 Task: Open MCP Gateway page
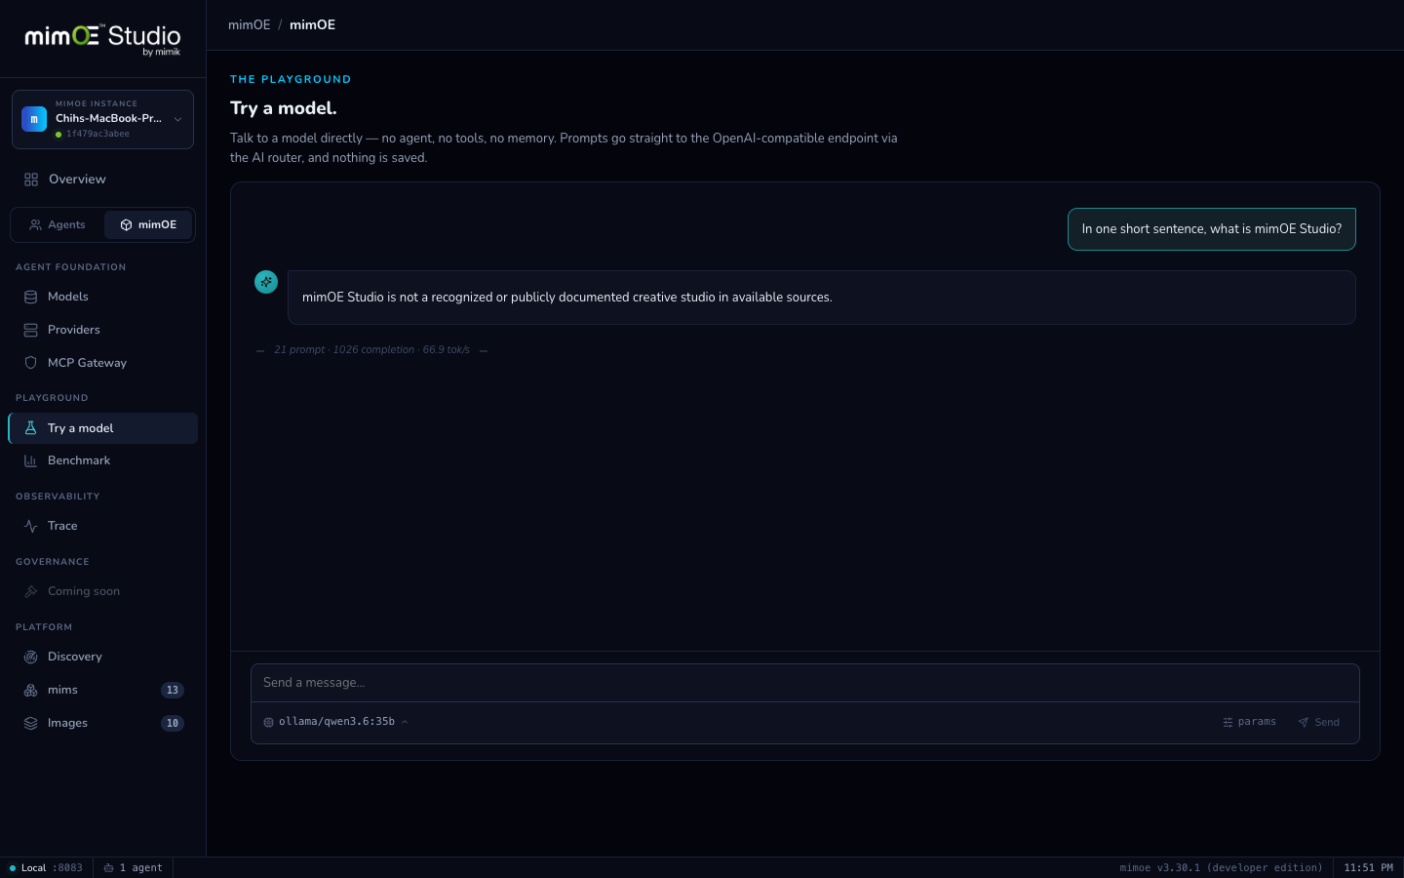pyautogui.click(x=102, y=363)
